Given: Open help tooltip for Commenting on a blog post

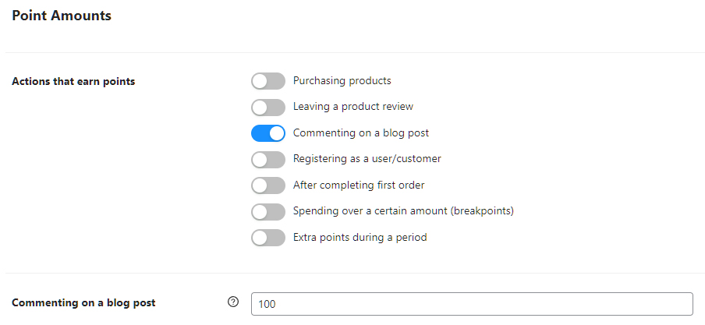Looking at the screenshot, I should tap(232, 302).
